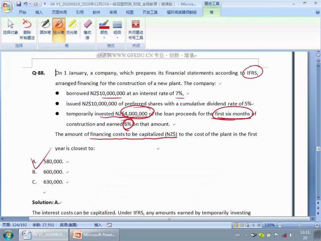Screen dimensions: 321x241
Task: Toggle the 插入 insert mode indicator
Action: point(98,225)
